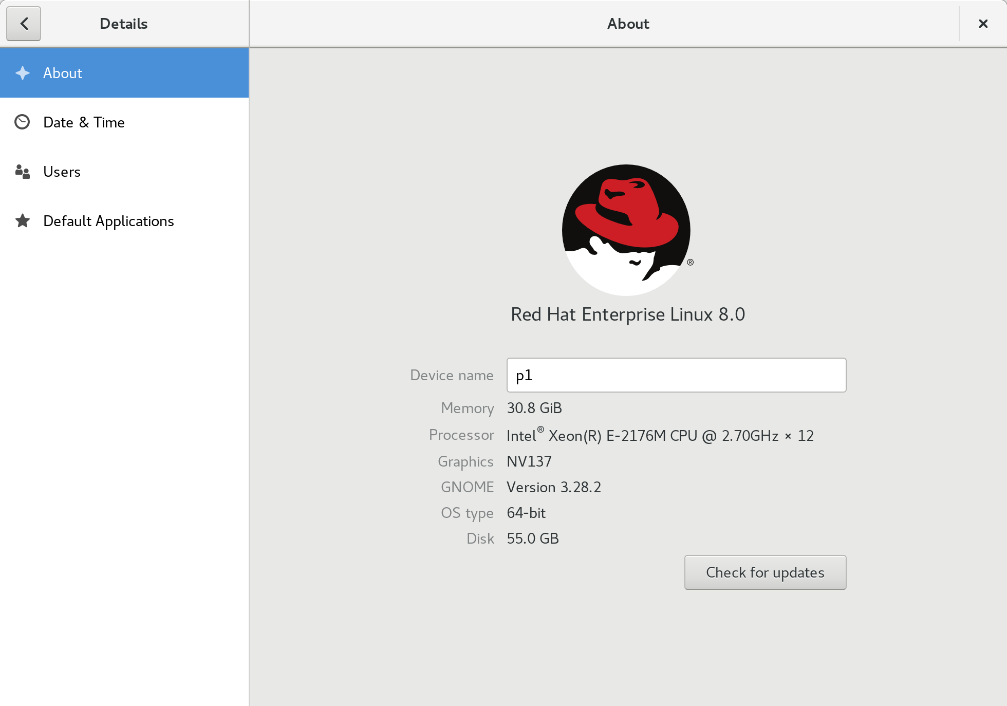Click the Memory label
This screenshot has height=706, width=1007.
(x=468, y=408)
